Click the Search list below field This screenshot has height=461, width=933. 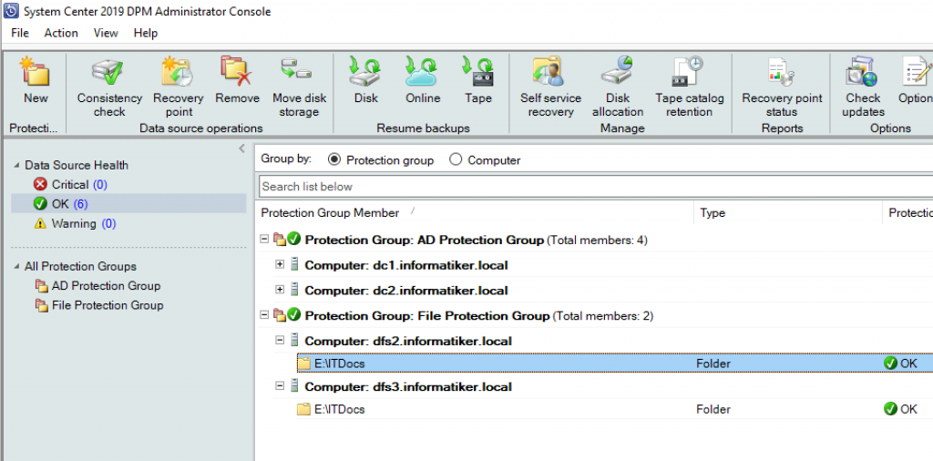coord(596,186)
